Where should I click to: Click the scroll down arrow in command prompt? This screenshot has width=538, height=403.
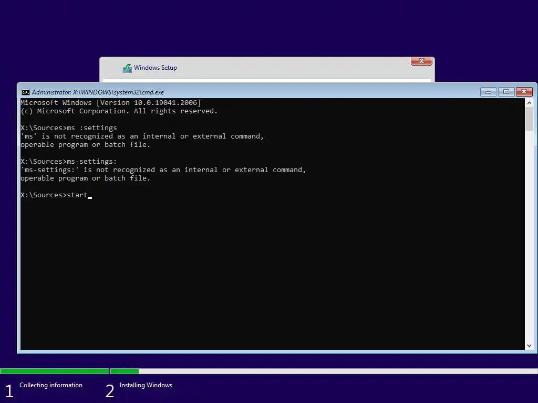[x=529, y=346]
